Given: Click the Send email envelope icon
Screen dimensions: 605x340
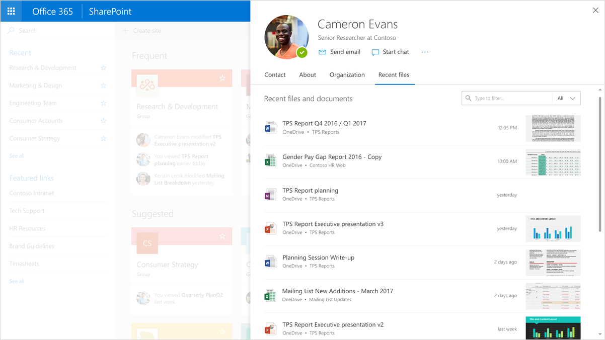Looking at the screenshot, I should click(322, 52).
